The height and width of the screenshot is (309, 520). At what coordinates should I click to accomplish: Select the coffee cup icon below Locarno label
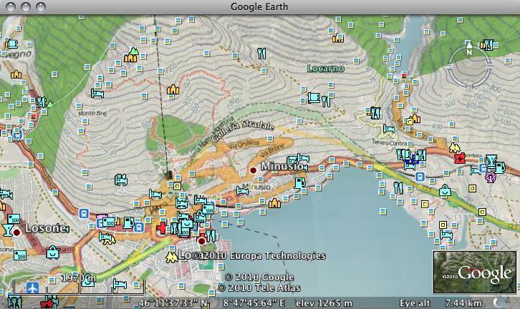[x=314, y=98]
